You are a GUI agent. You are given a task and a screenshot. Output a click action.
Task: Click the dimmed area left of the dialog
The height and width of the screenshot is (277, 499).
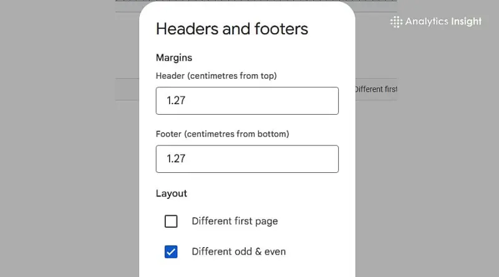click(x=62, y=156)
